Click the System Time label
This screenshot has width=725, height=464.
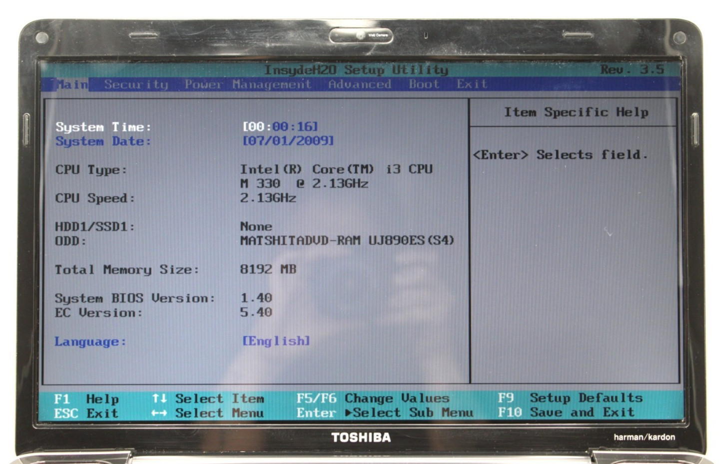click(x=103, y=127)
